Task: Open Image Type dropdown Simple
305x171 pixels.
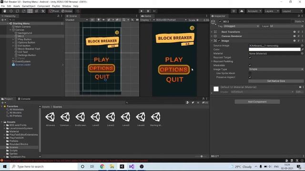Action: pyautogui.click(x=276, y=69)
